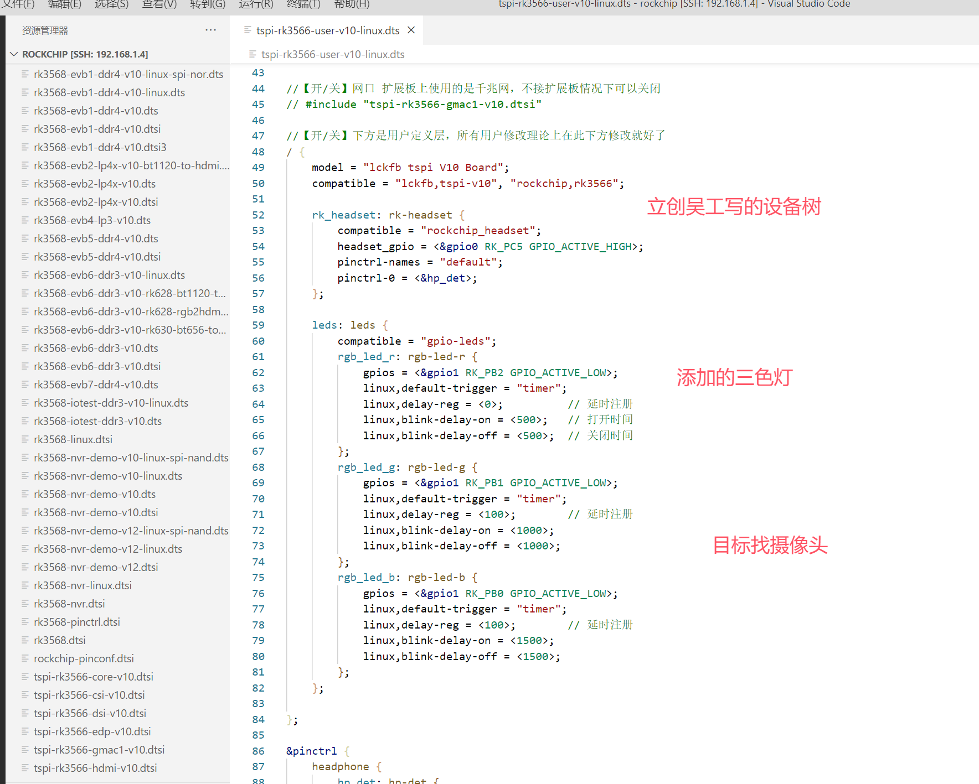
Task: Open file tspi-rk3566-hdmi-v10.dtsi
Action: pyautogui.click(x=95, y=768)
